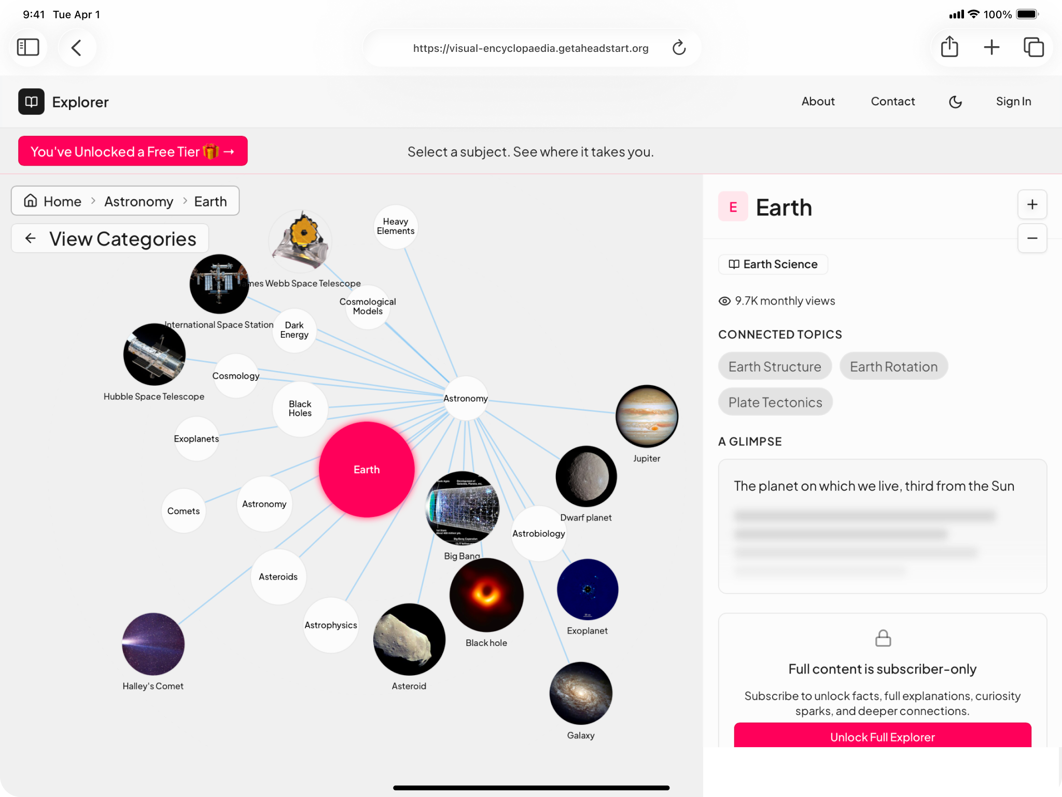Select the Asteroids text node
Viewport: 1062px width, 797px height.
click(278, 577)
